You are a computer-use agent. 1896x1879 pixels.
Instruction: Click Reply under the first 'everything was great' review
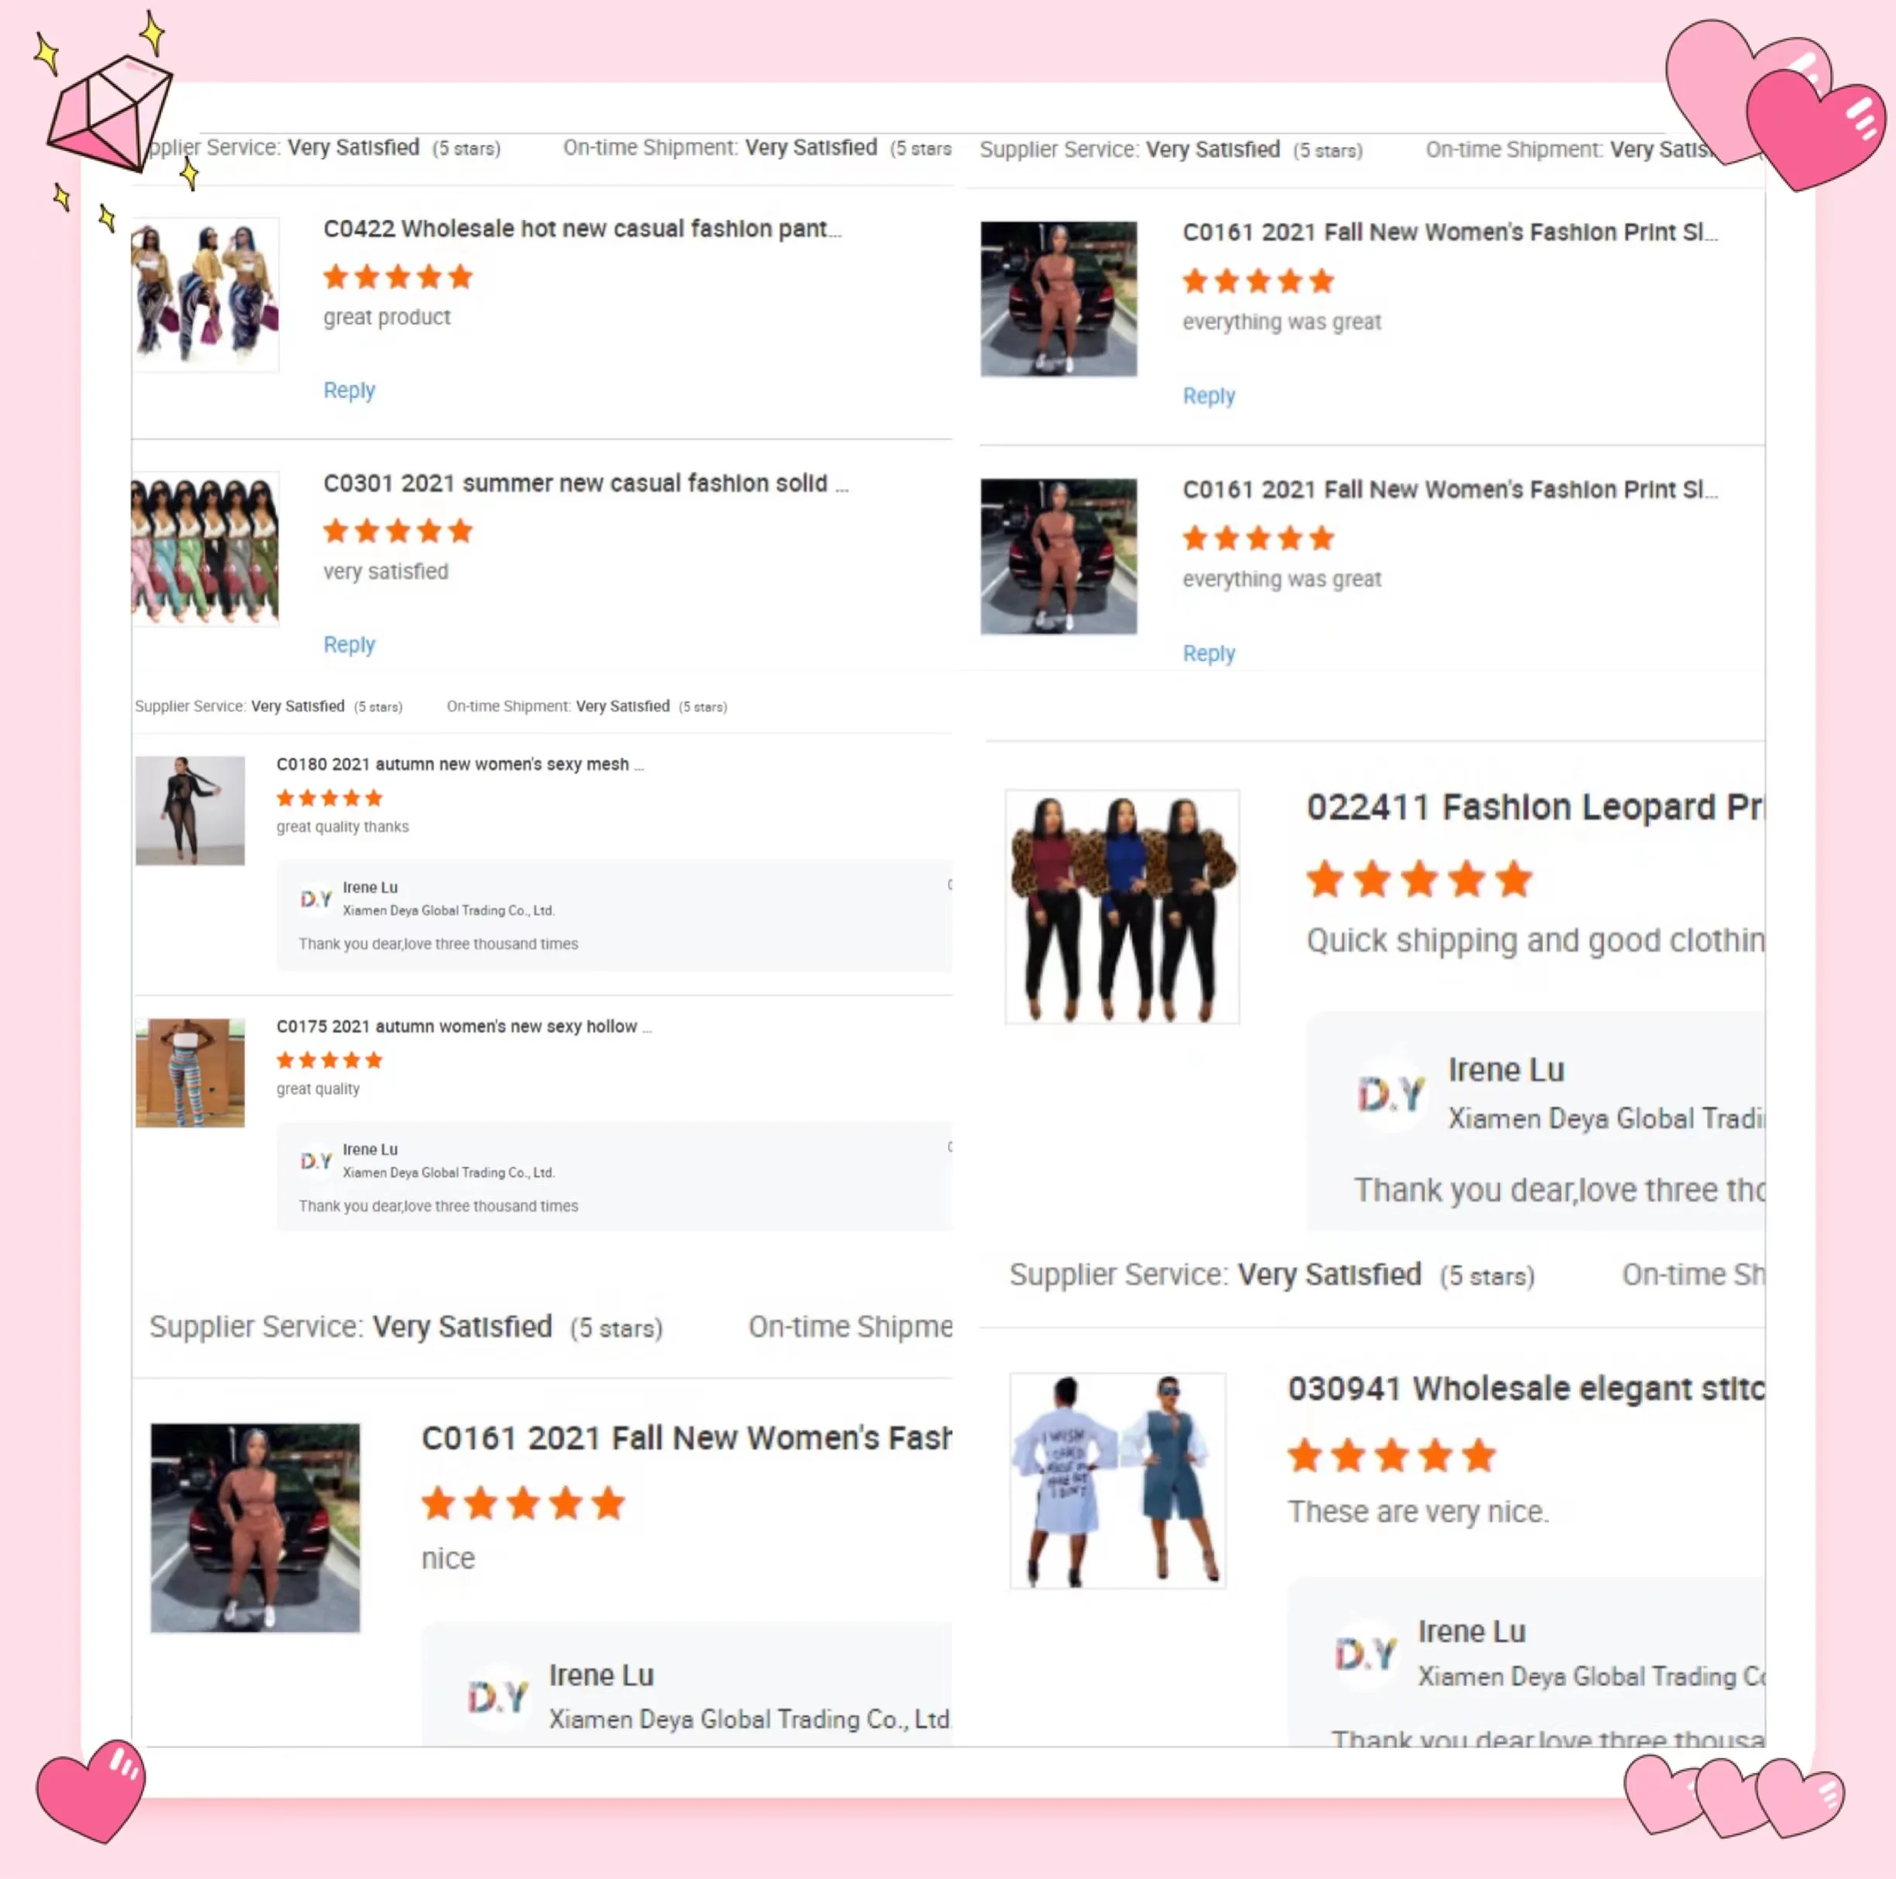click(x=1208, y=396)
